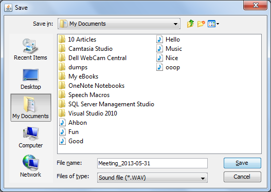Screen dimensions: 271x192
Task: Select the Nice sound file icon
Action: click(159, 58)
